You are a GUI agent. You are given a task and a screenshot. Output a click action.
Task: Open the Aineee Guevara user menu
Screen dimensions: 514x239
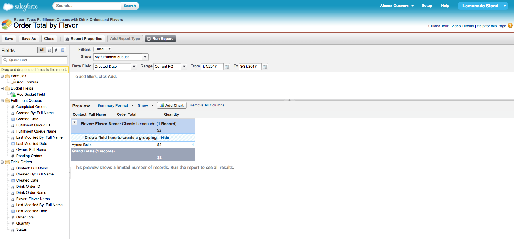pyautogui.click(x=397, y=6)
